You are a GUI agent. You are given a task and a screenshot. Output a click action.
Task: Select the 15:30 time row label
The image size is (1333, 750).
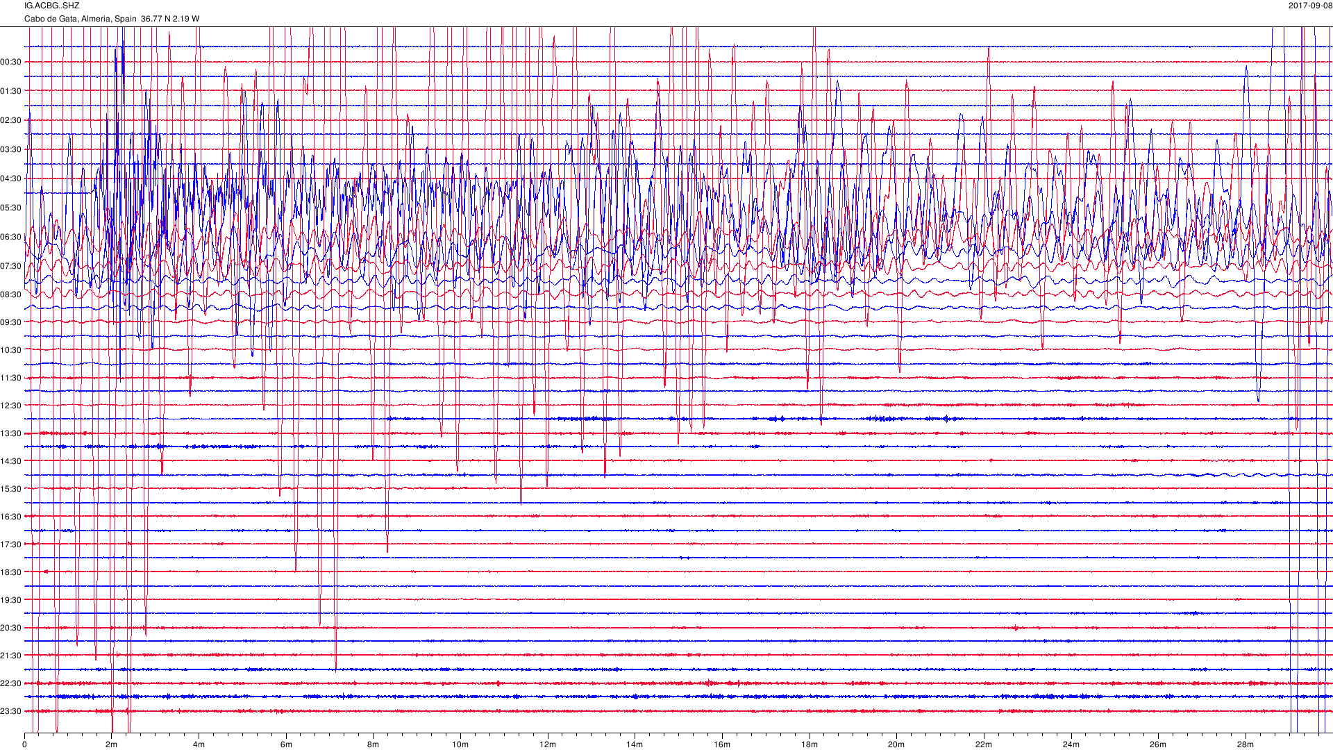click(11, 489)
